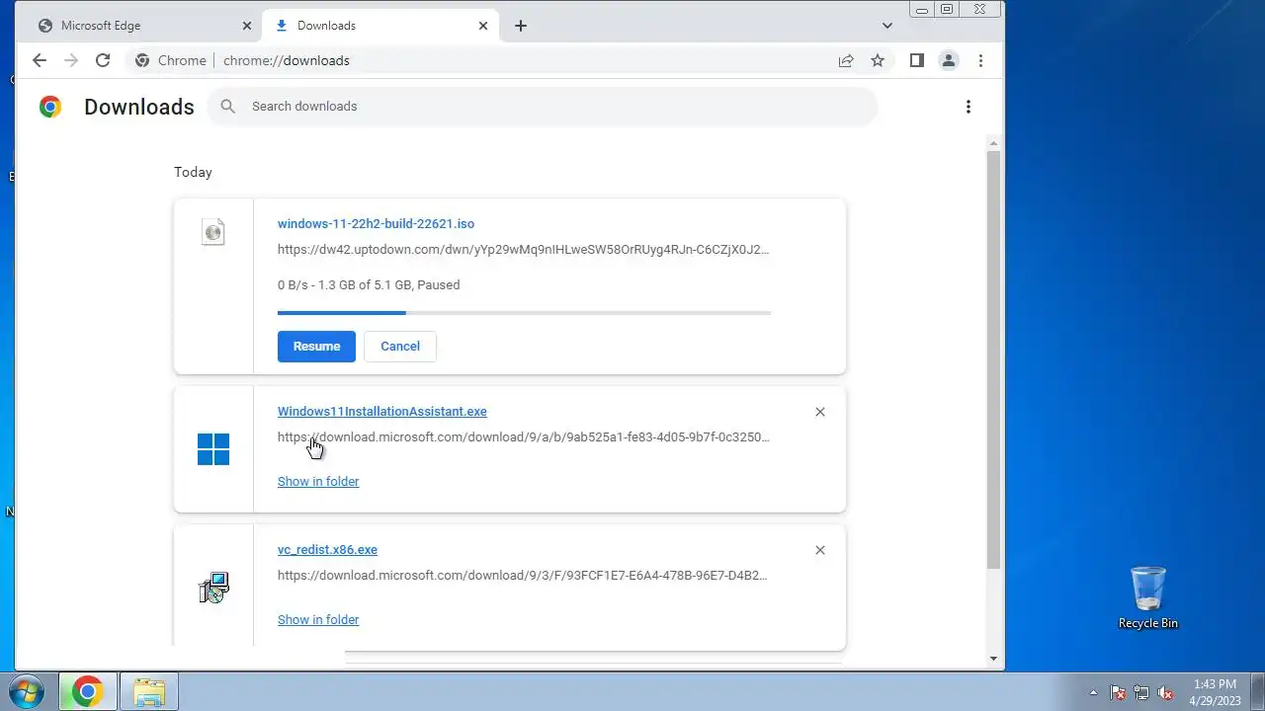Resume the Windows 11 ISO download
Viewport: 1265px width, 711px height.
point(316,347)
